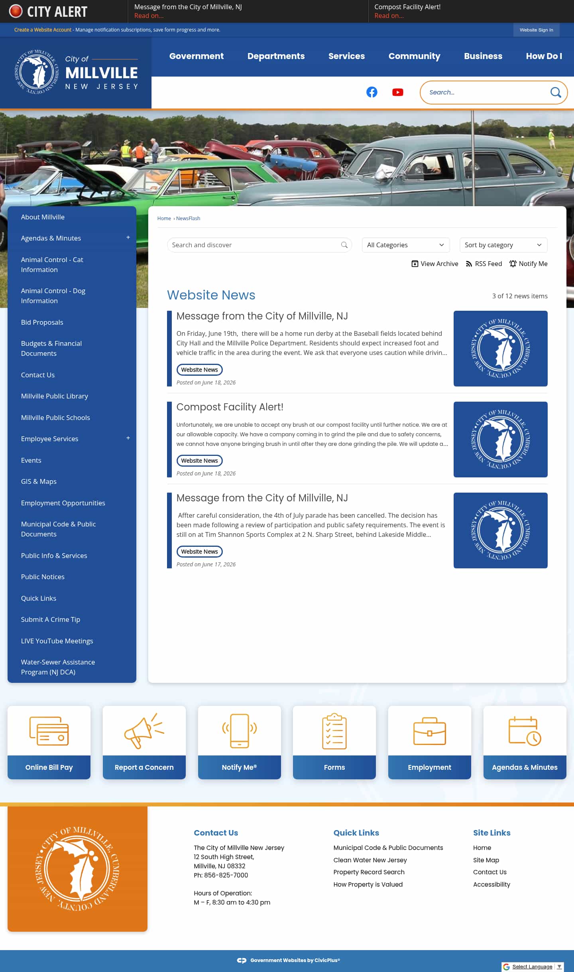
Task: Click the Website News section heading
Action: point(211,295)
